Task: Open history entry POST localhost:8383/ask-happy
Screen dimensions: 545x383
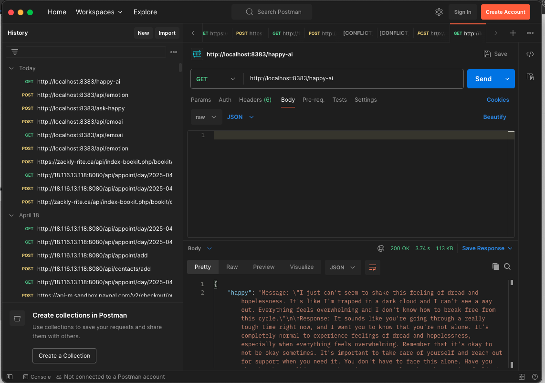Action: click(91, 108)
